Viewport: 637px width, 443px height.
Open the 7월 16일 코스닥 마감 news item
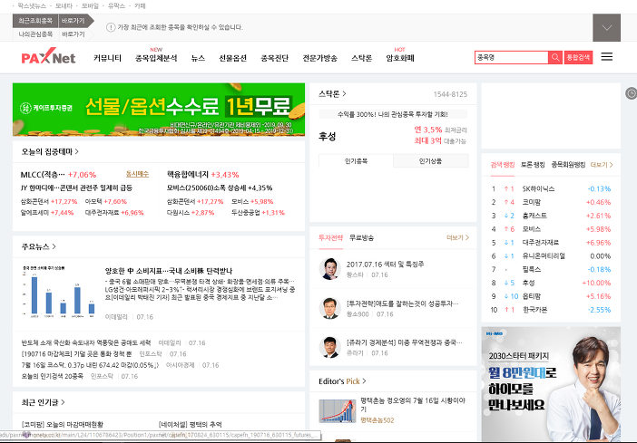click(90, 365)
